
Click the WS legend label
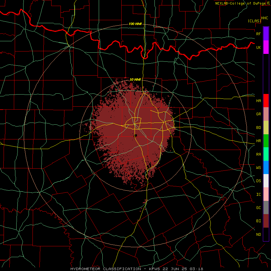click(258, 168)
